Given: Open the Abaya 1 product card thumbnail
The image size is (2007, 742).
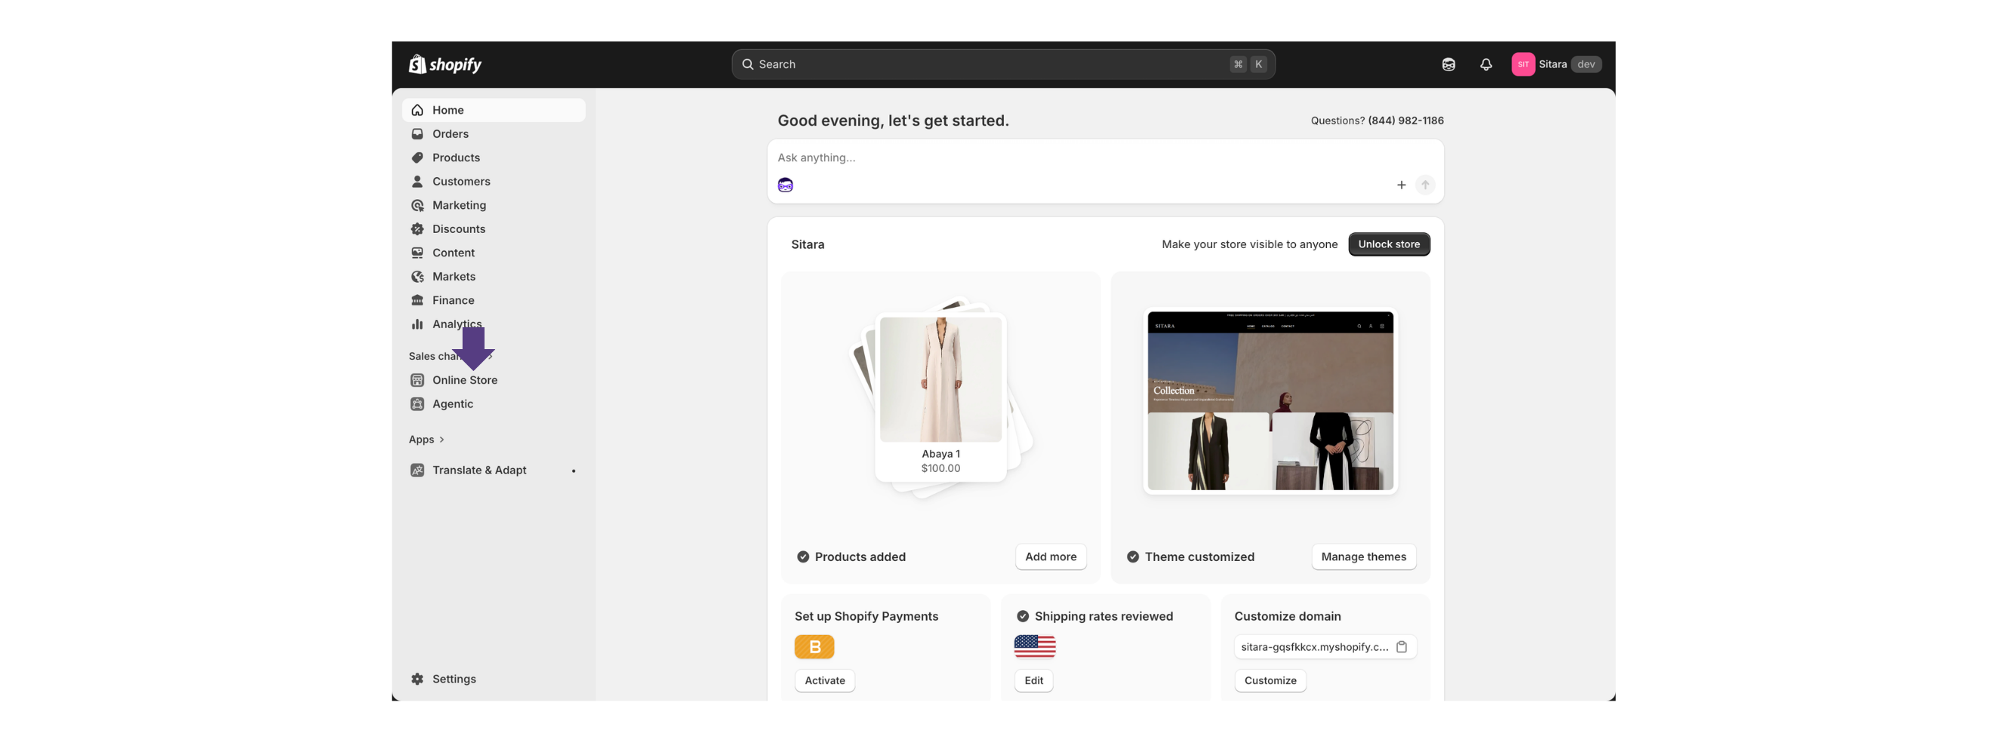Looking at the screenshot, I should pyautogui.click(x=940, y=397).
